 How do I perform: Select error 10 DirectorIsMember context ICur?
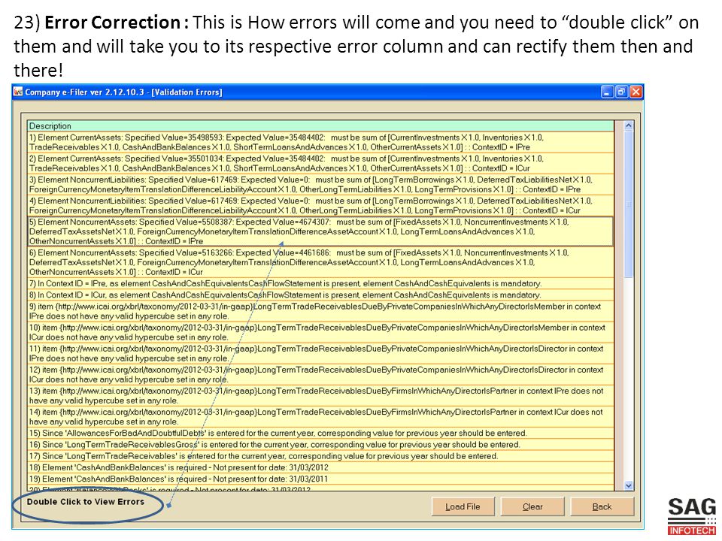320,332
